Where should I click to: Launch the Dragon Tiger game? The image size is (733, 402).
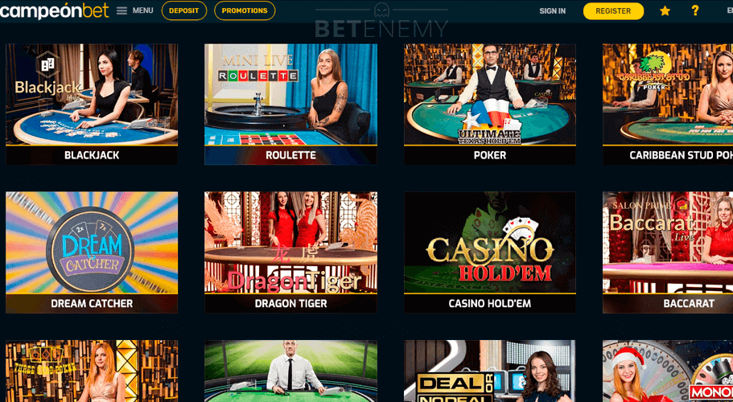(x=290, y=252)
